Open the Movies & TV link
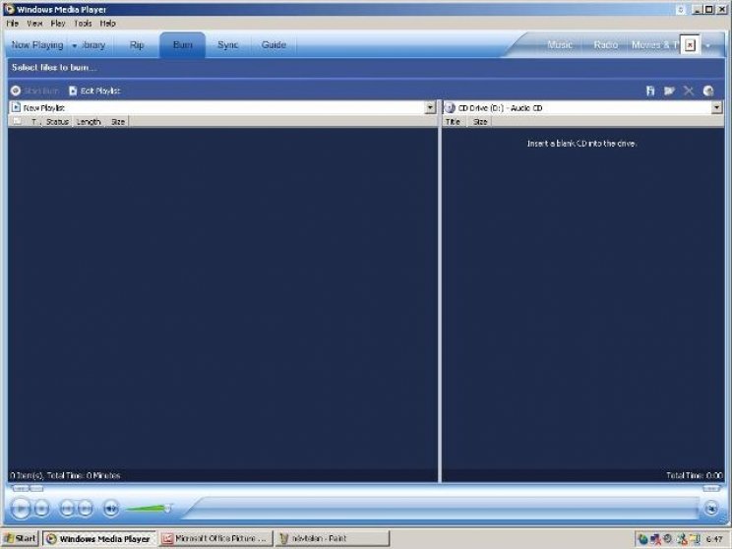The image size is (732, 549). [x=654, y=45]
